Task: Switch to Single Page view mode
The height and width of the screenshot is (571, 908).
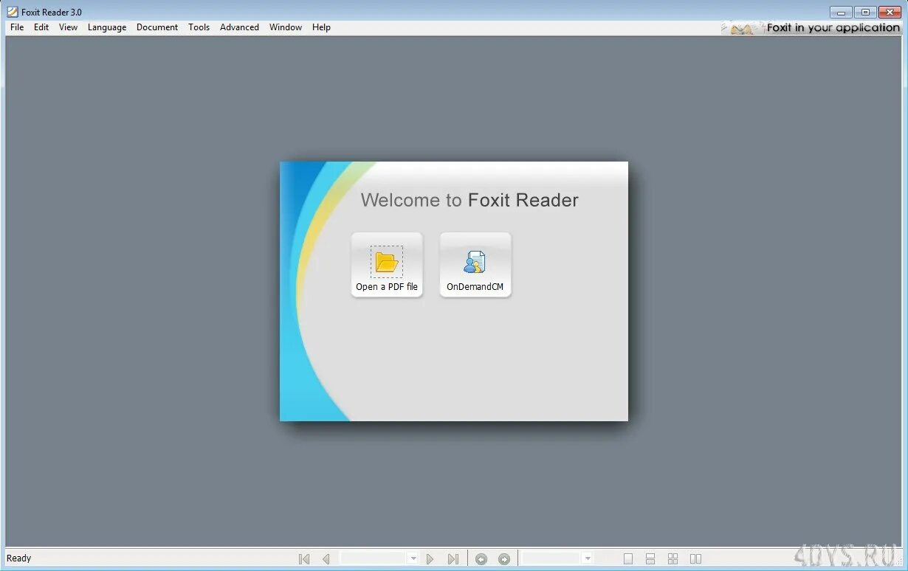Action: [x=628, y=558]
